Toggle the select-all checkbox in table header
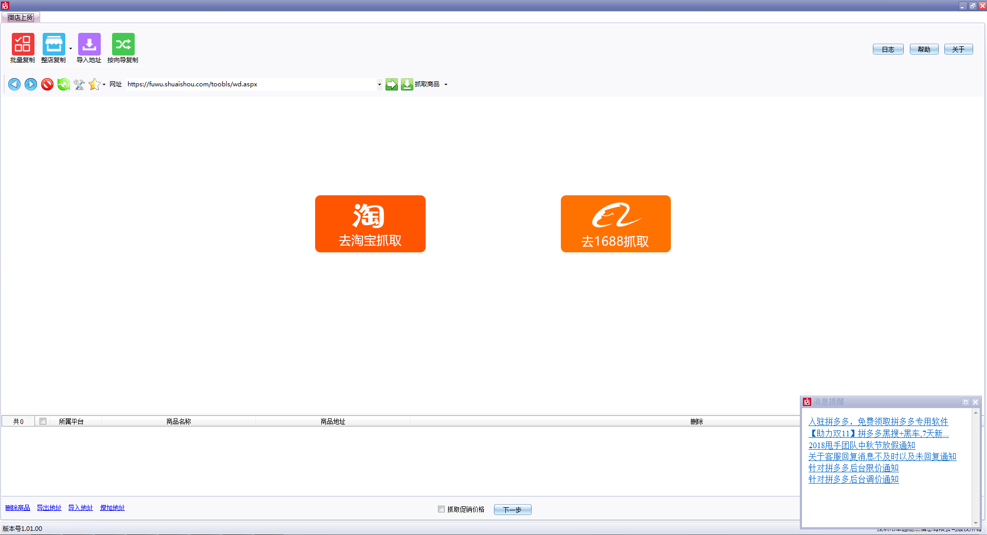This screenshot has width=987, height=535. 43,421
